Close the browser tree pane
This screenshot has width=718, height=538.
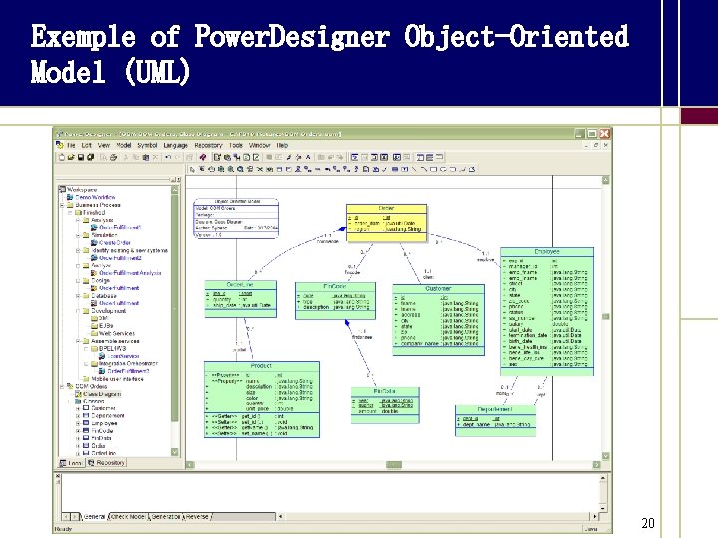coord(179,179)
